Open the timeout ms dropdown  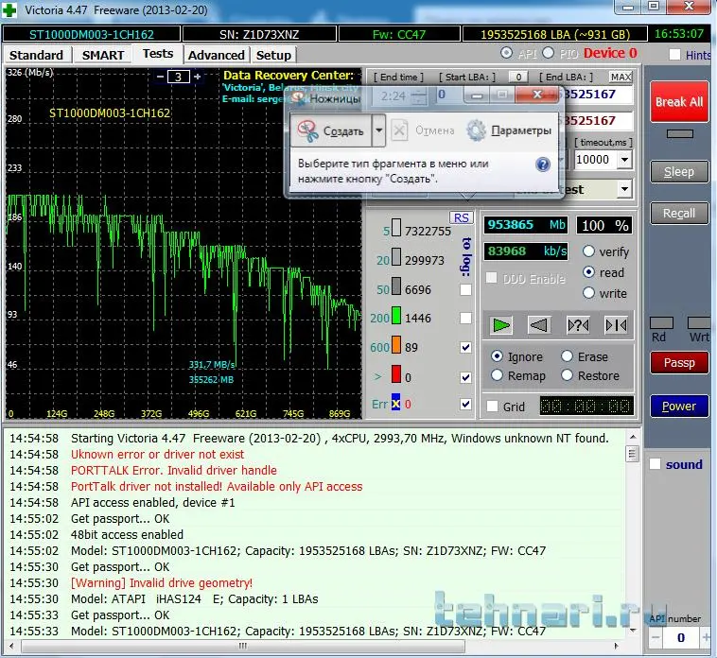(623, 160)
